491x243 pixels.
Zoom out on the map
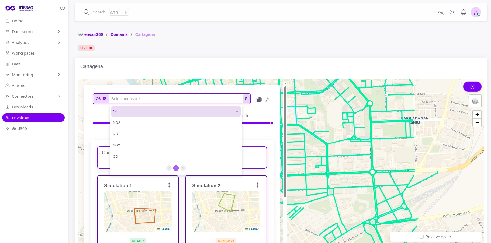477,123
